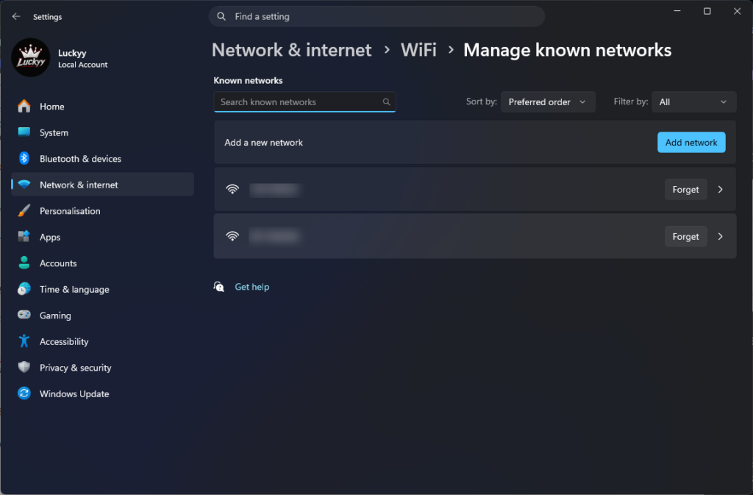753x495 pixels.
Task: Click the Bluetooth icon in sidebar
Action: pos(24,158)
